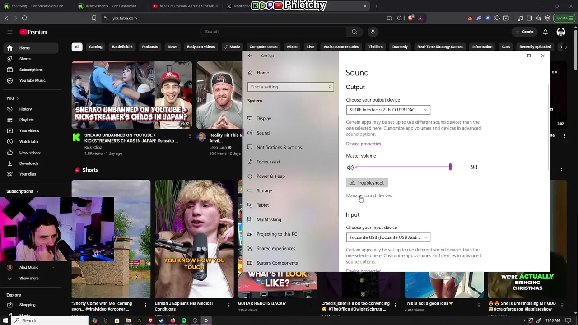Click the music note media control icon
This screenshot has width=578, height=325.
(x=521, y=18)
